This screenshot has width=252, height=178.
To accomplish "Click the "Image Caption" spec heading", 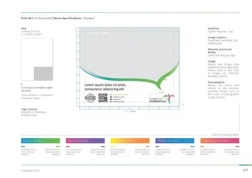I will pyautogui.click(x=217, y=37).
